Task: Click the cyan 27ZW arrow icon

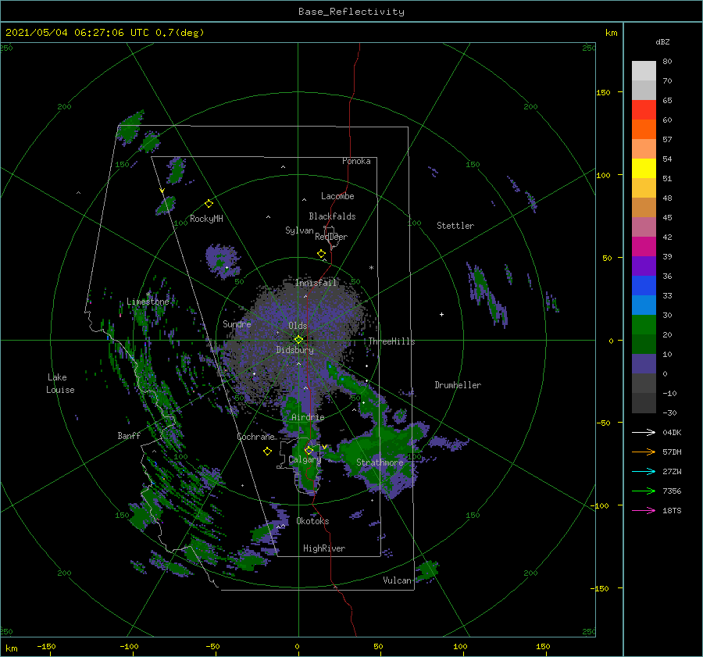Action: pos(644,471)
